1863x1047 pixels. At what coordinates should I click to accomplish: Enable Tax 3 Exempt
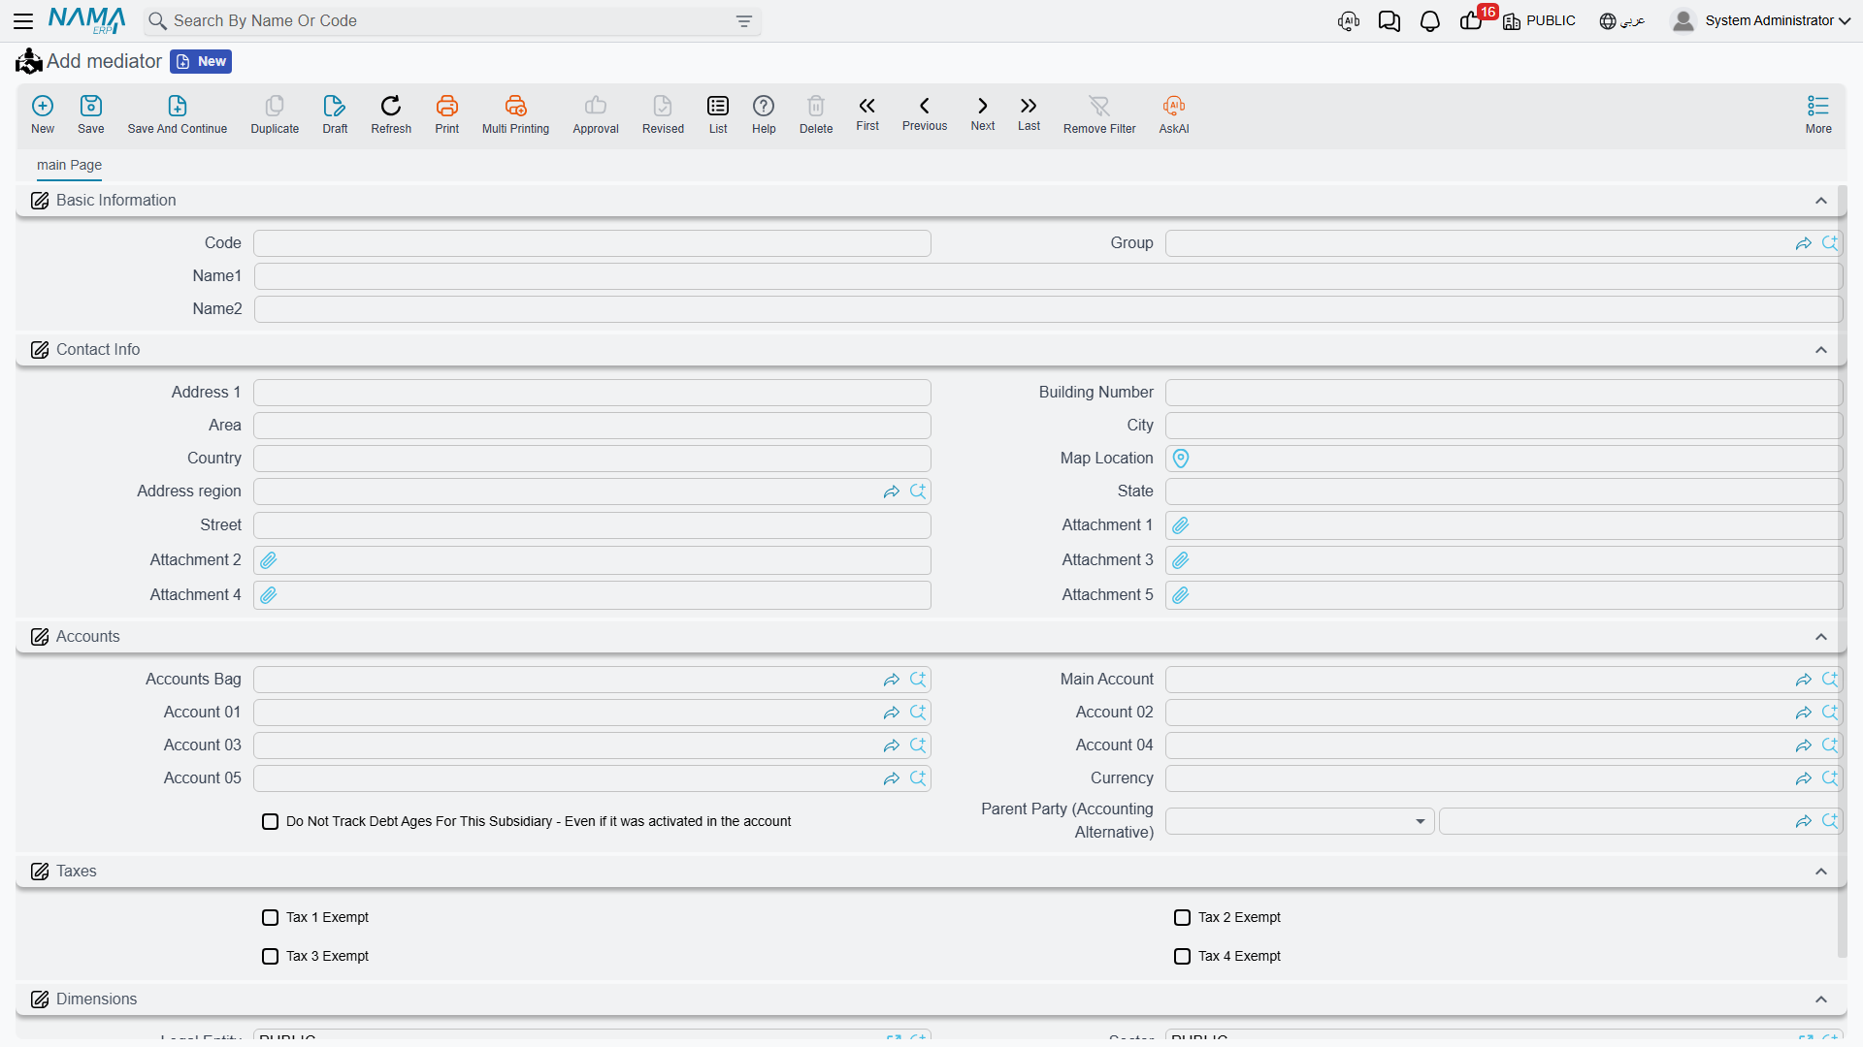click(x=271, y=957)
